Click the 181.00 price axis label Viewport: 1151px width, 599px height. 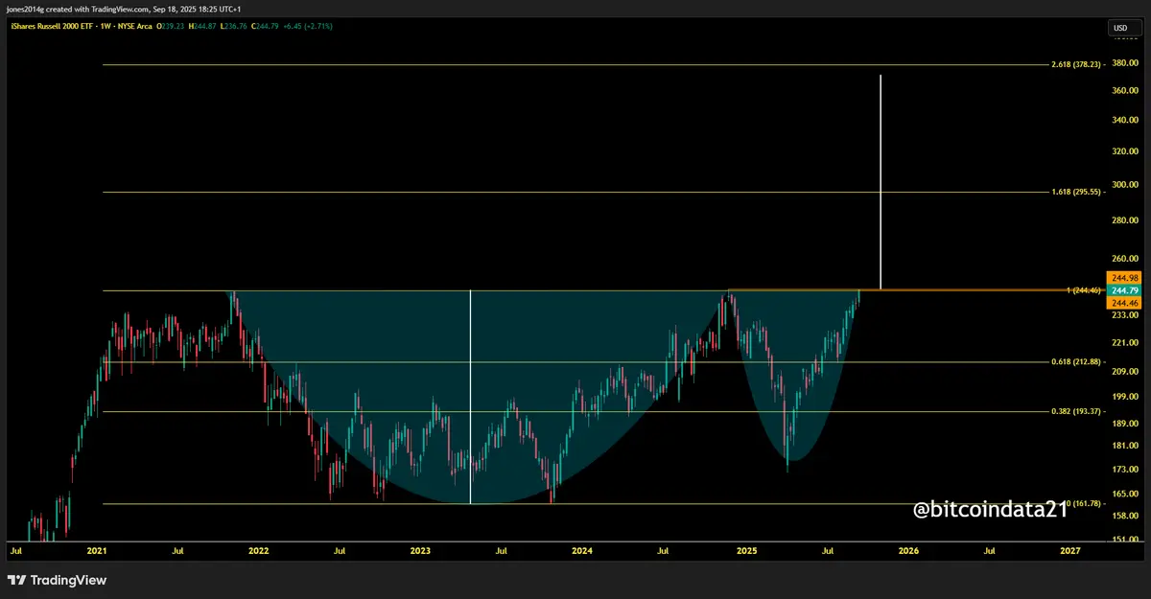tap(1125, 446)
